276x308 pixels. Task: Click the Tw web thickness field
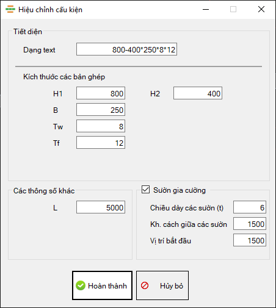click(x=101, y=126)
